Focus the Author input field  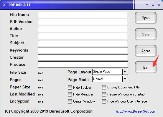[83, 29]
